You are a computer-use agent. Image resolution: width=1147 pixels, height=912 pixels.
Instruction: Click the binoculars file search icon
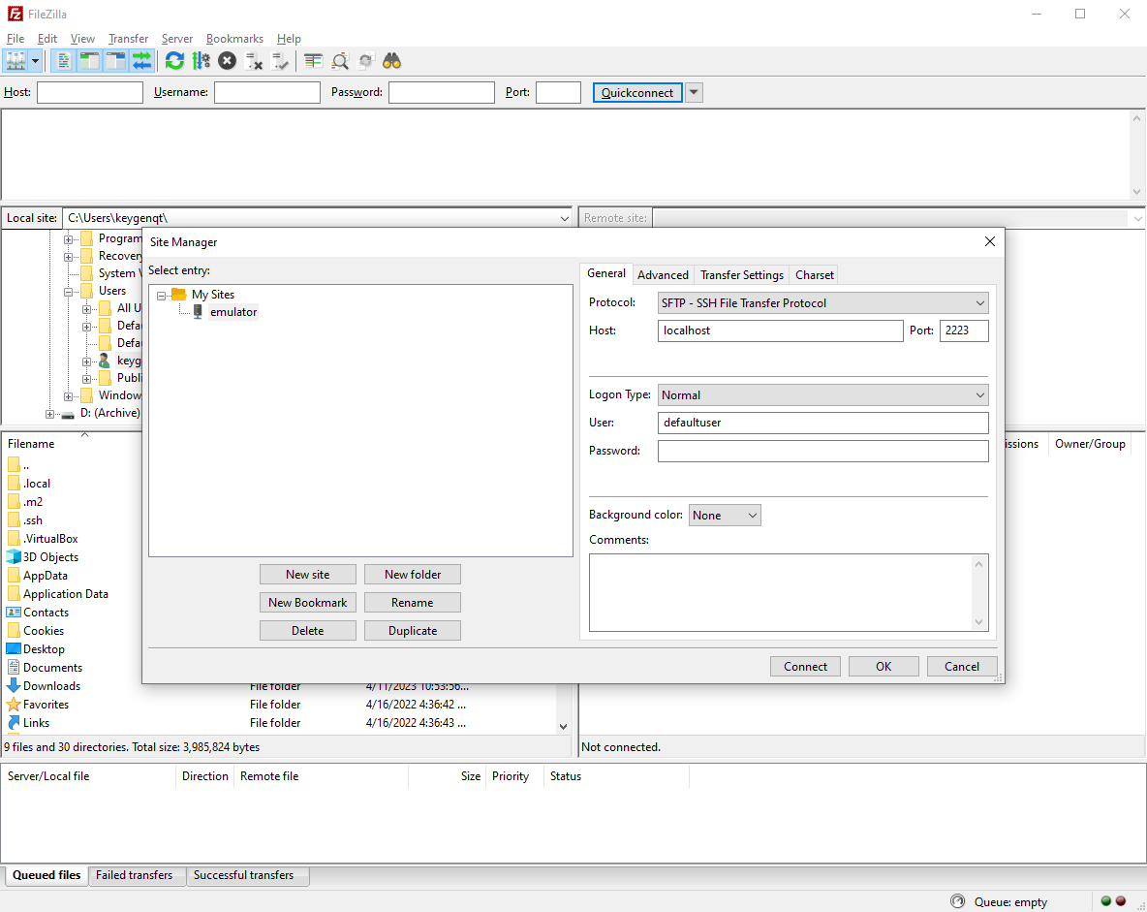click(x=392, y=61)
